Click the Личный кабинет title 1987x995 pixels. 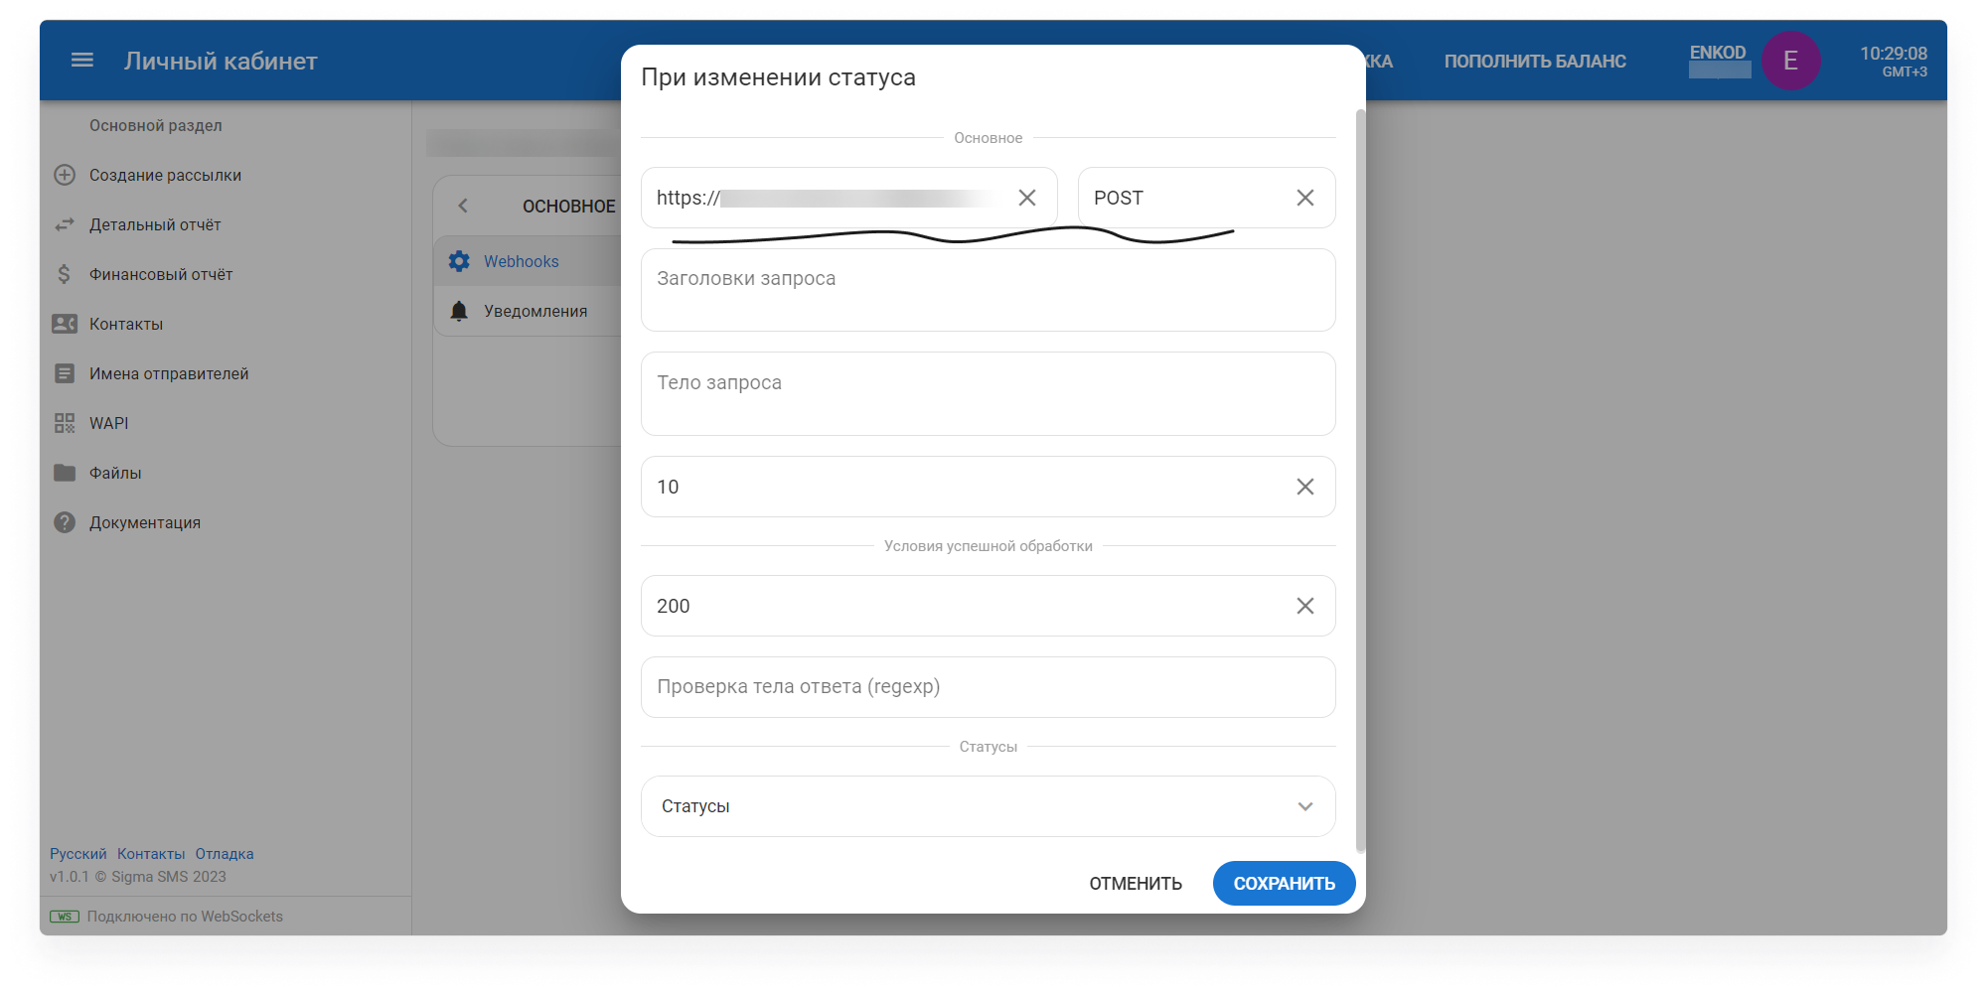click(221, 61)
